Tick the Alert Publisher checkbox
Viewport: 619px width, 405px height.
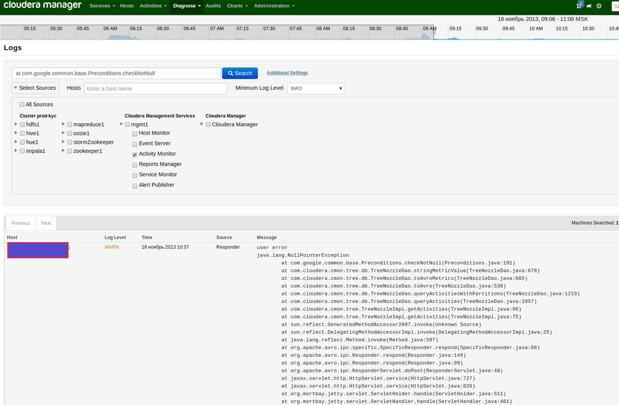(x=134, y=185)
